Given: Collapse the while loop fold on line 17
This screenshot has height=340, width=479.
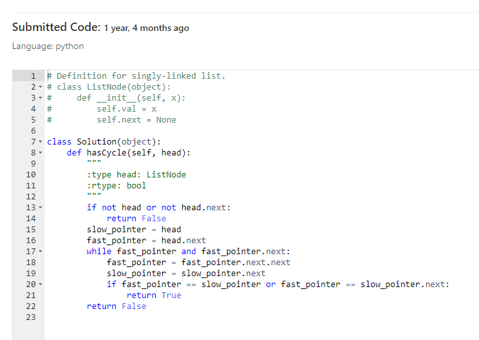Looking at the screenshot, I should click(40, 252).
